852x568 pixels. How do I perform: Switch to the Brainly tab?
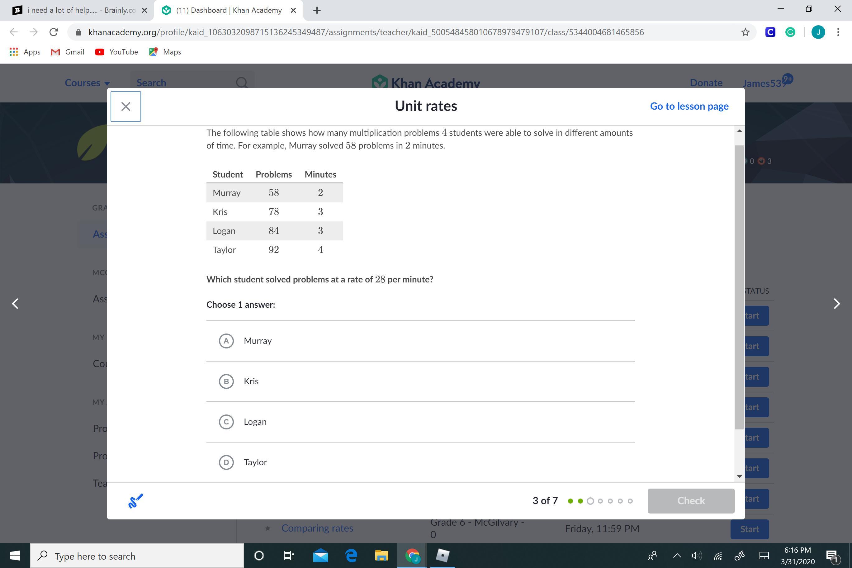pyautogui.click(x=76, y=10)
